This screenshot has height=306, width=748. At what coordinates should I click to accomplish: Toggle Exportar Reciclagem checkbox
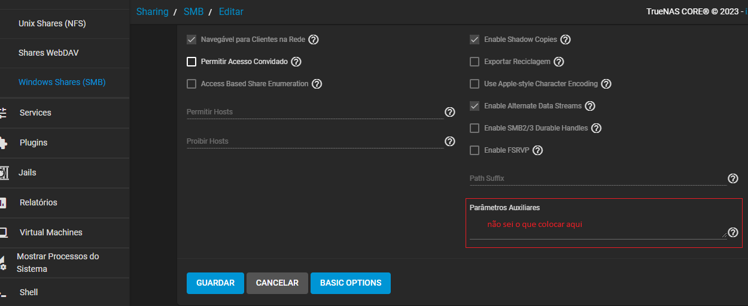[475, 62]
